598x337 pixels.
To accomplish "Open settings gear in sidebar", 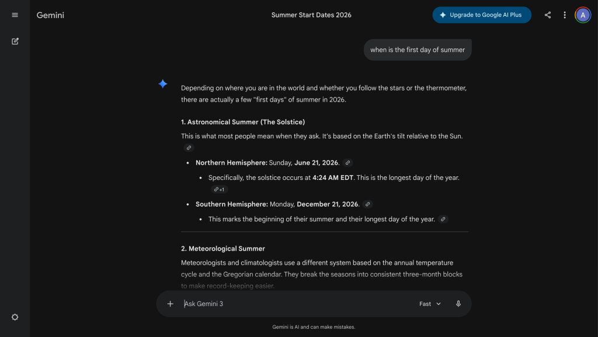I will pos(15,317).
